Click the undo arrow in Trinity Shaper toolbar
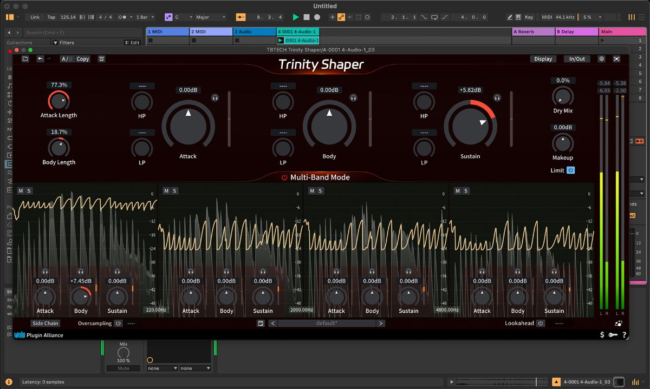This screenshot has width=650, height=389. (40, 58)
